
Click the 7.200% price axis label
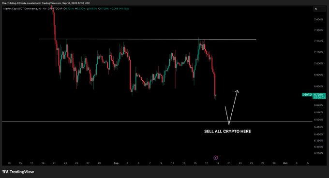pyautogui.click(x=318, y=41)
